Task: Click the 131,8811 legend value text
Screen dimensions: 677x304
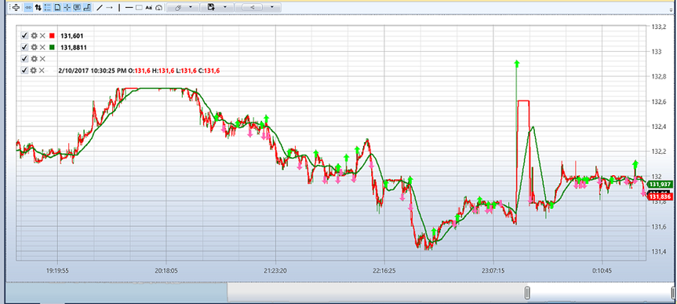Action: pos(74,48)
